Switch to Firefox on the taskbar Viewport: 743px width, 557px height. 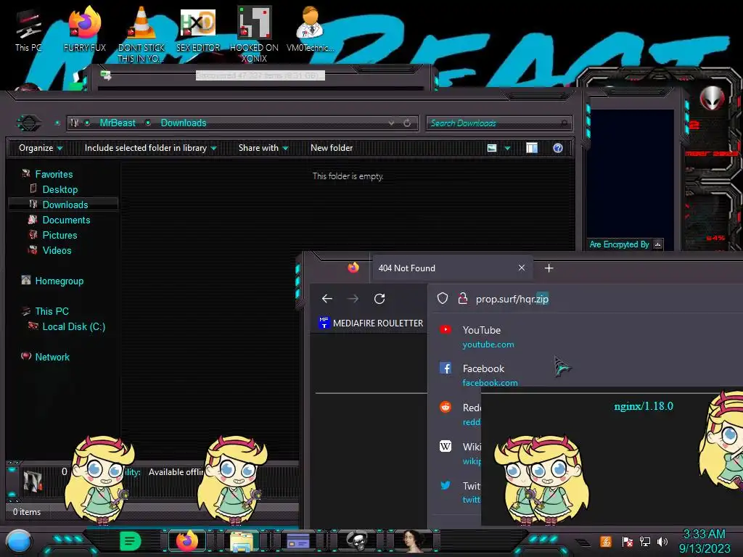[x=186, y=541]
